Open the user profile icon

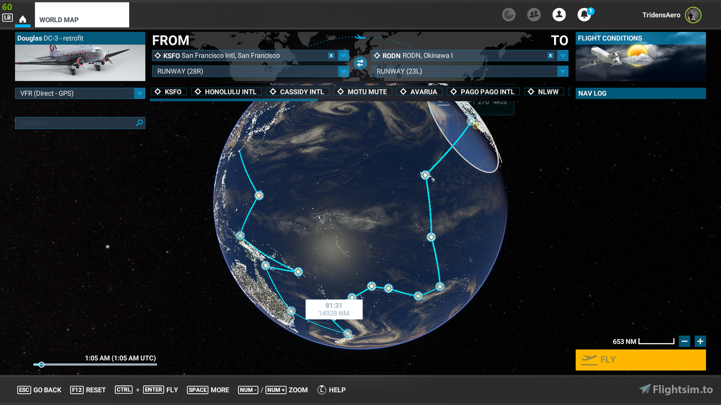pos(559,15)
